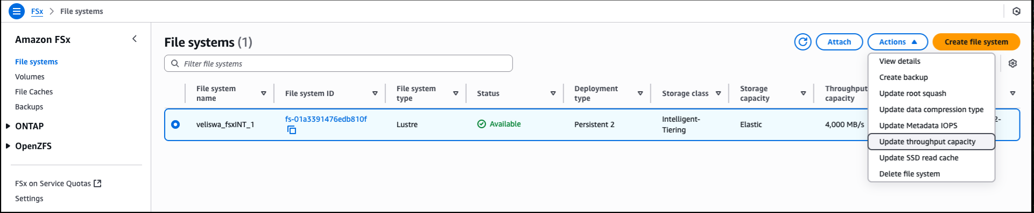This screenshot has height=213, width=1034.
Task: Go to Backups in sidebar
Action: (29, 107)
